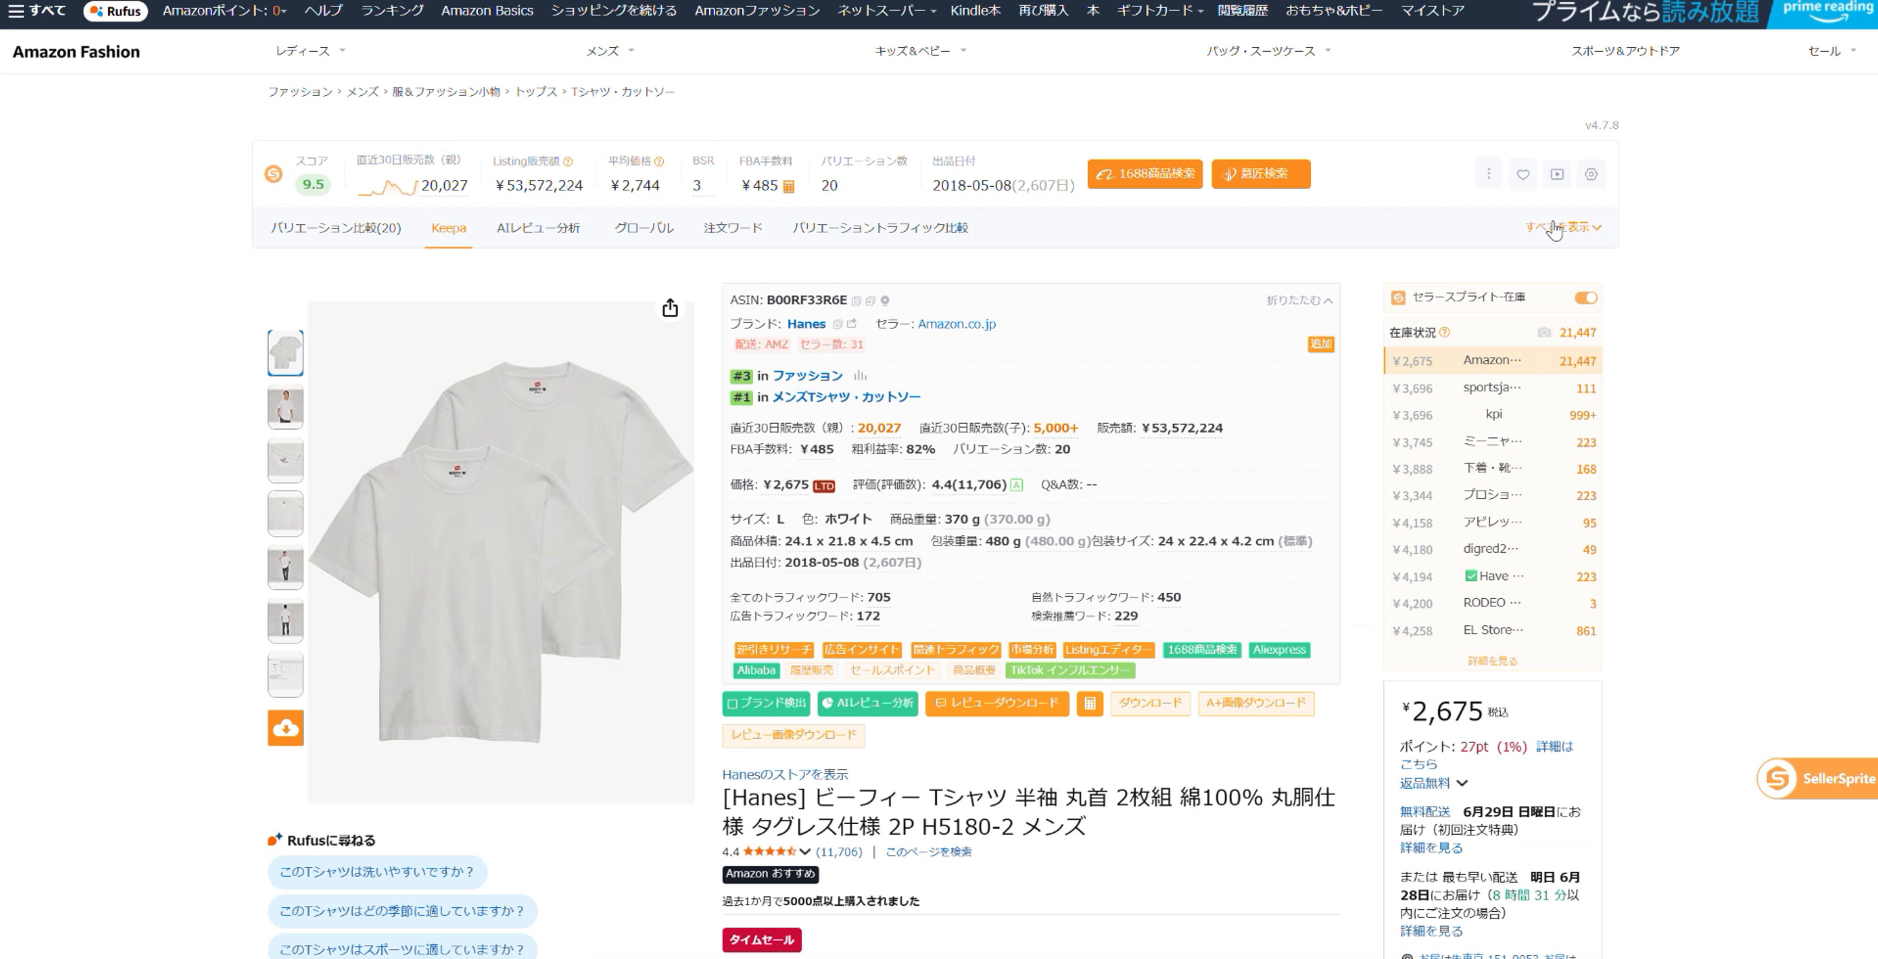1878x959 pixels.
Task: Open the three-dot more options icon
Action: click(1489, 173)
